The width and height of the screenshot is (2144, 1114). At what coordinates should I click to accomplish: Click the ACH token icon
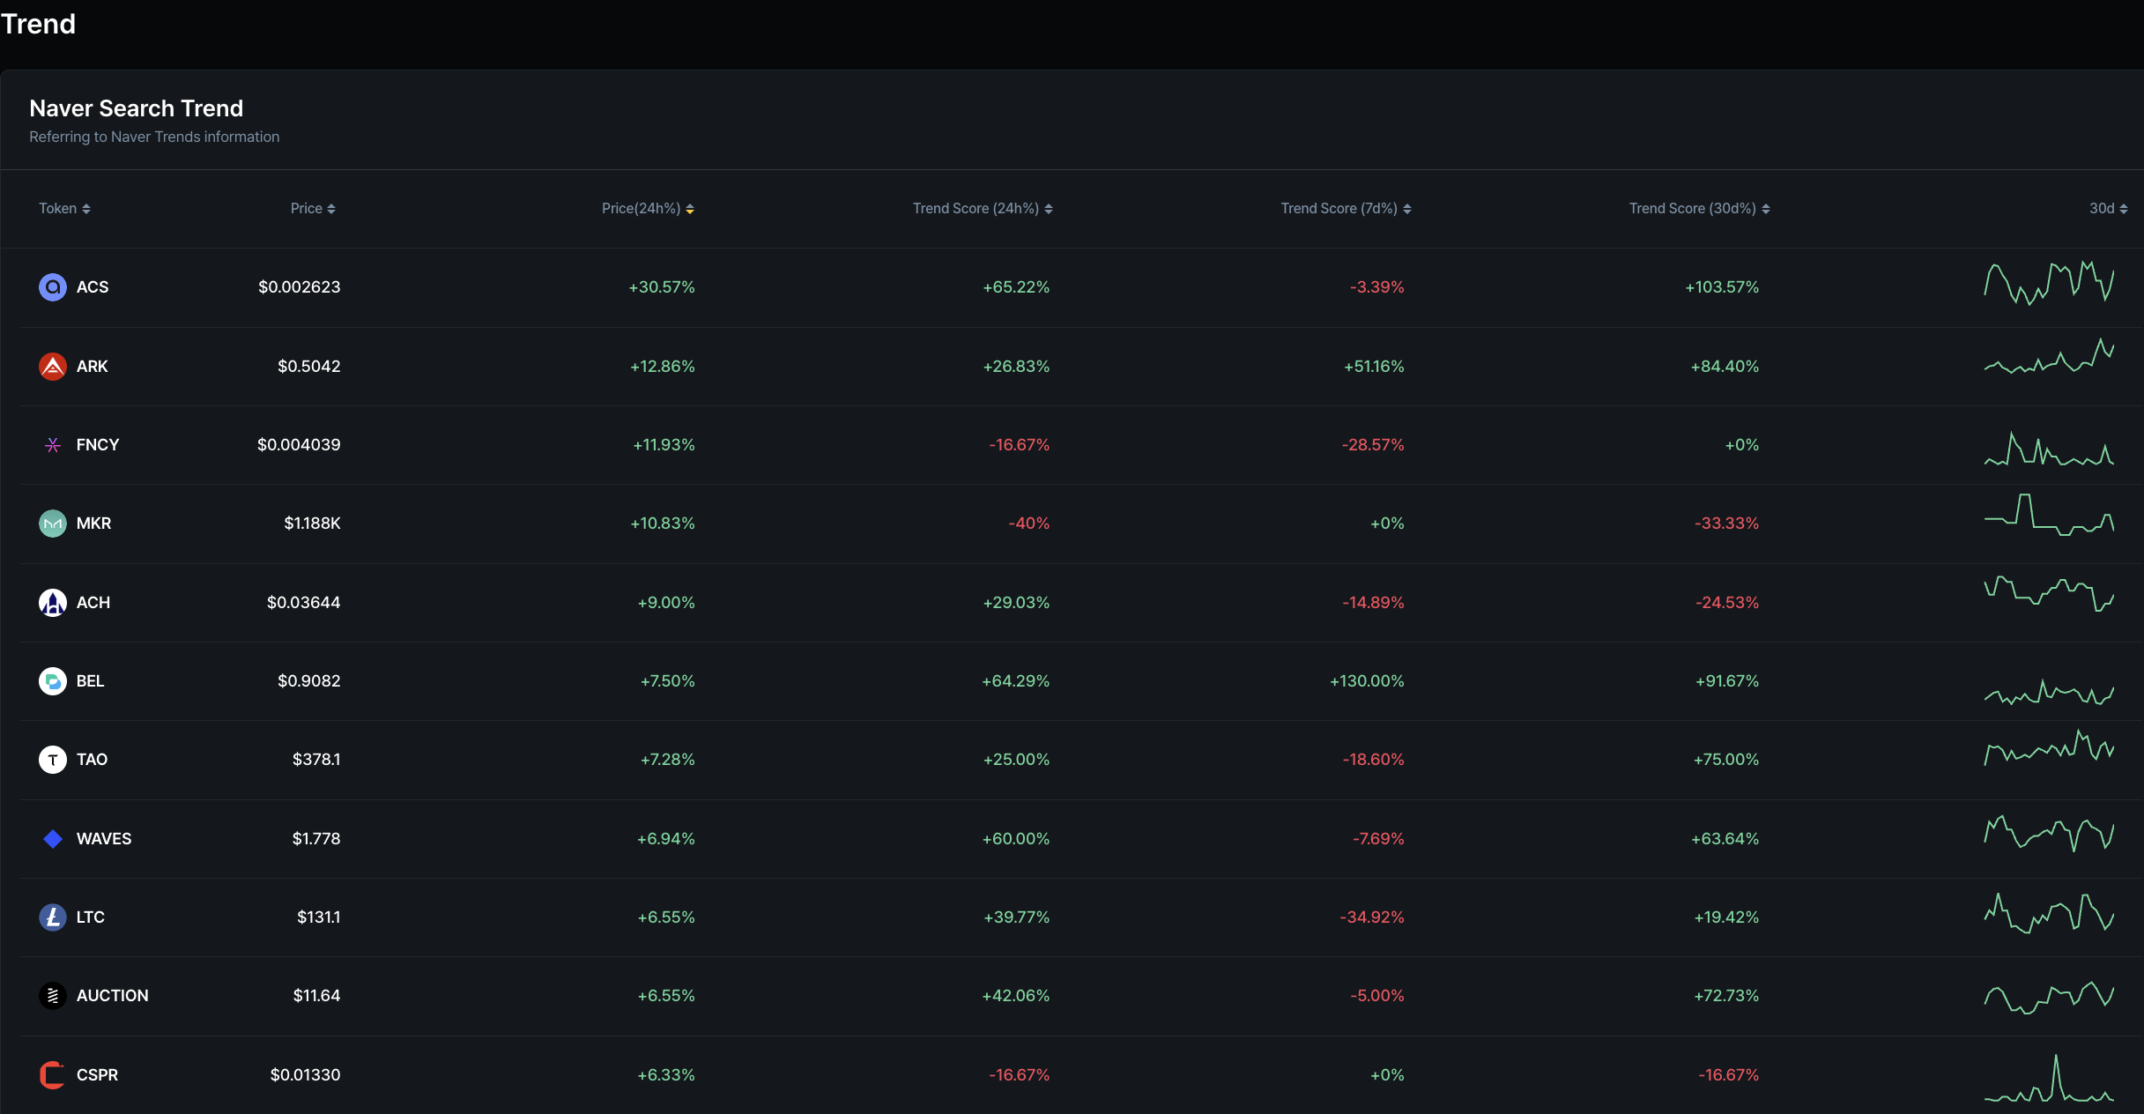[53, 603]
